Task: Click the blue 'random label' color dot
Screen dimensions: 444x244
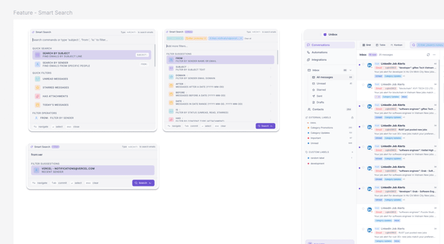Action: click(308, 158)
